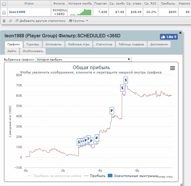Click the 'Общая прибыль' chart title
Screen dimensions: 191x186
(x=91, y=67)
